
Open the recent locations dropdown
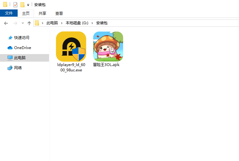click(x=23, y=23)
